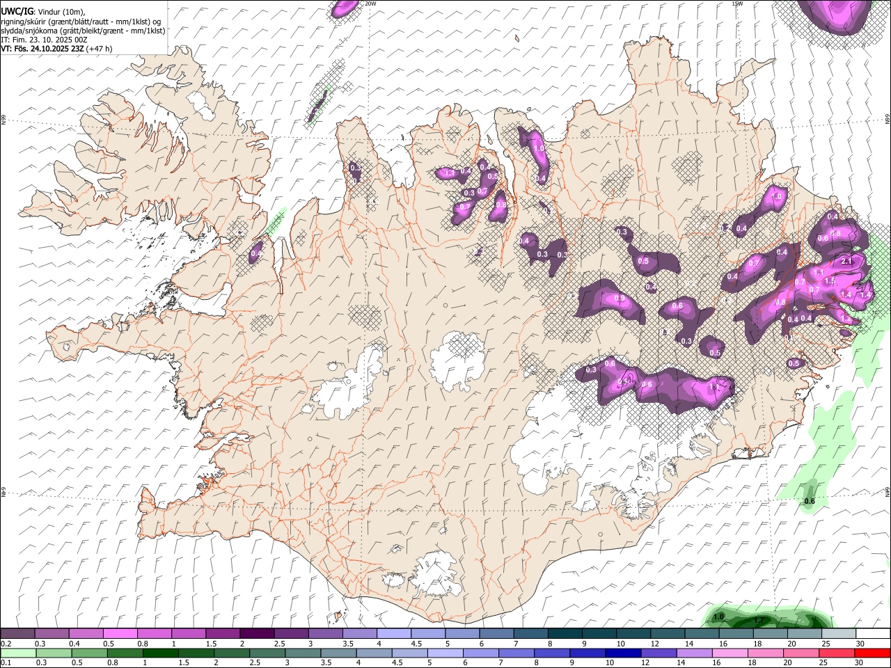Click the dark mauve 0.2–0.3 snow legend swatch
The height and width of the screenshot is (668, 891).
[x=17, y=634]
